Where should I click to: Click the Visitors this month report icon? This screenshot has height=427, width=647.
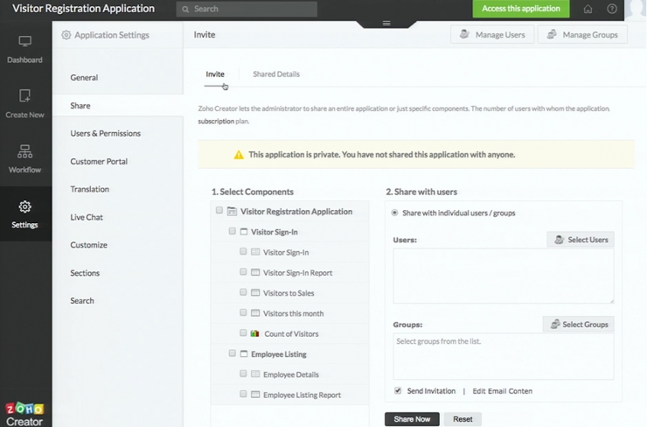(x=255, y=313)
